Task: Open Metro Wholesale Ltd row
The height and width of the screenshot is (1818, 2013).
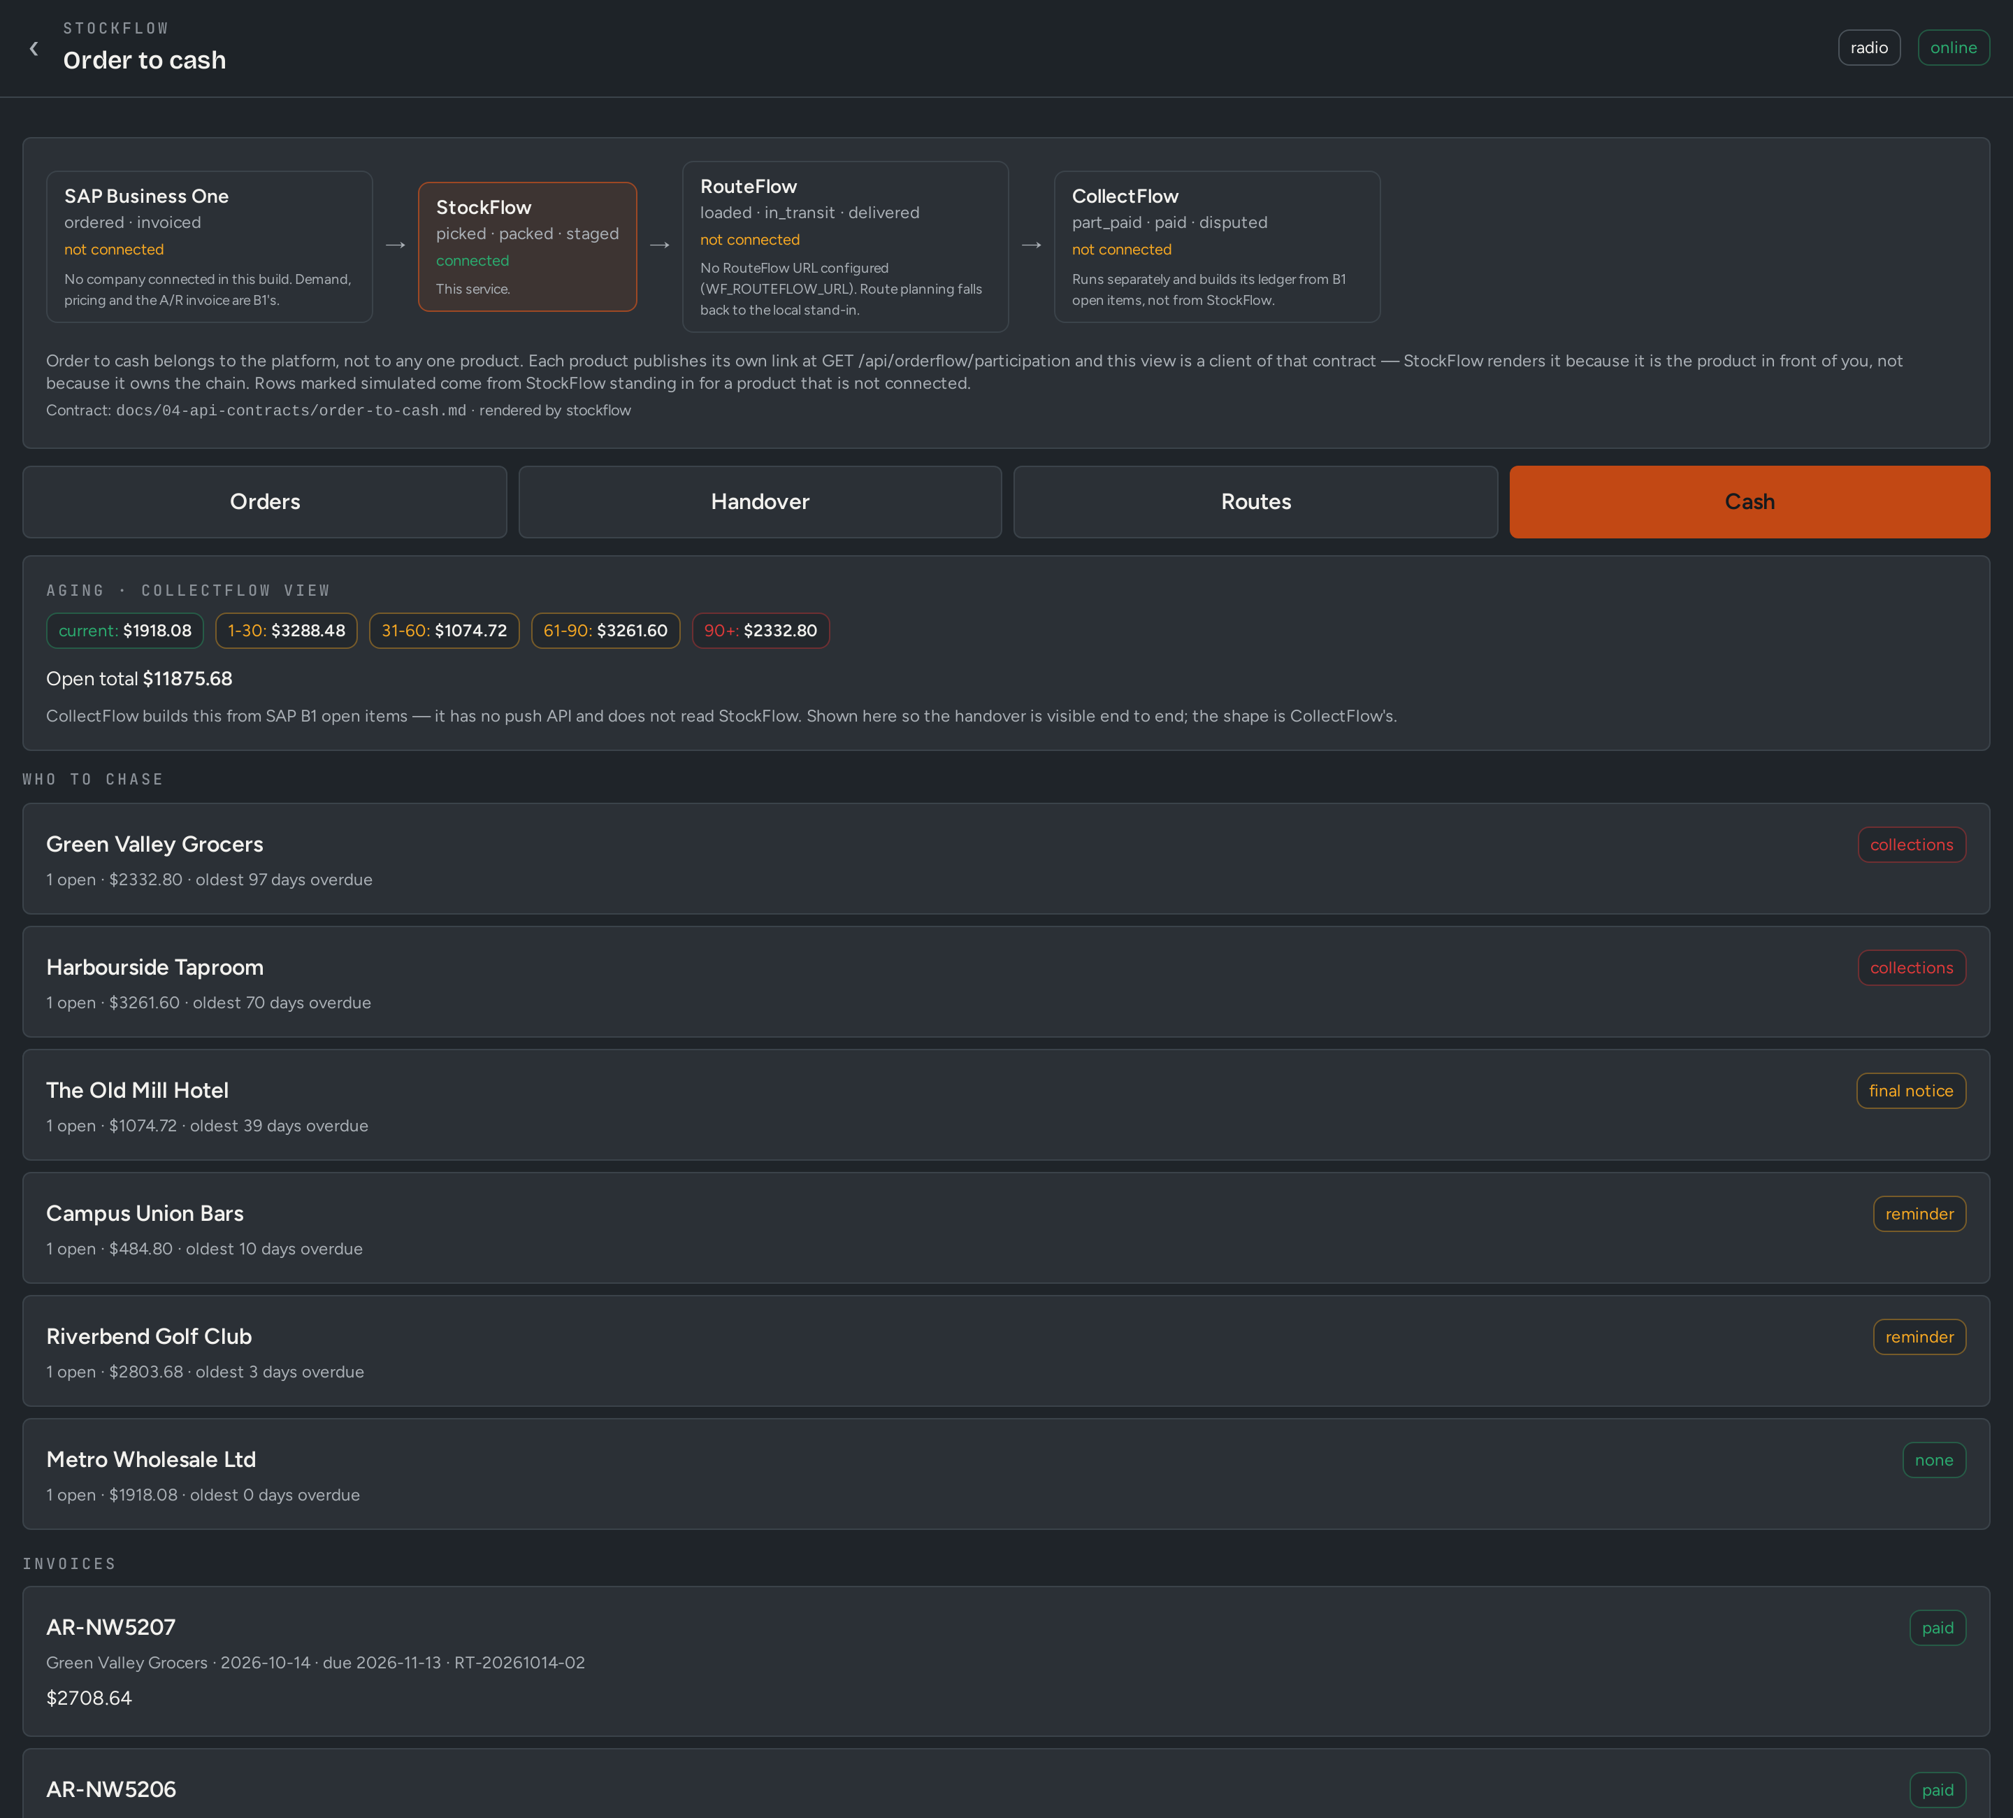Action: tap(1006, 1473)
